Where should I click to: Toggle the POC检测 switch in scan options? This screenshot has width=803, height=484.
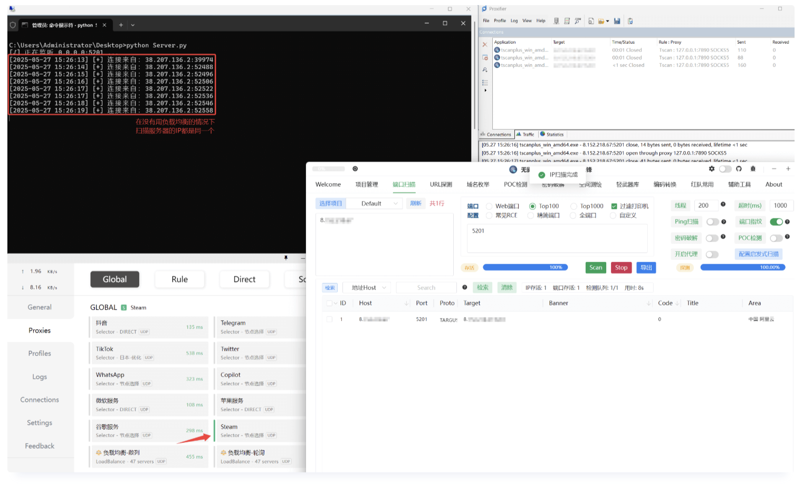tap(776, 238)
